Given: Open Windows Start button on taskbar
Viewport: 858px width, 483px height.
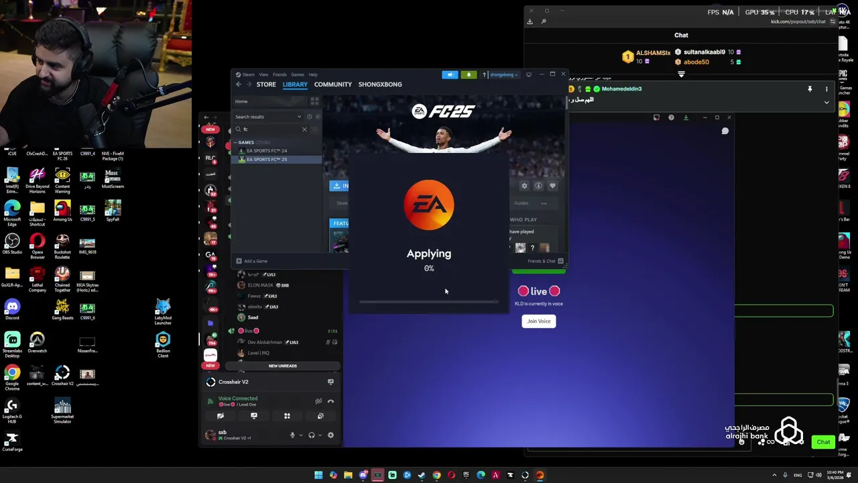Looking at the screenshot, I should coord(318,476).
